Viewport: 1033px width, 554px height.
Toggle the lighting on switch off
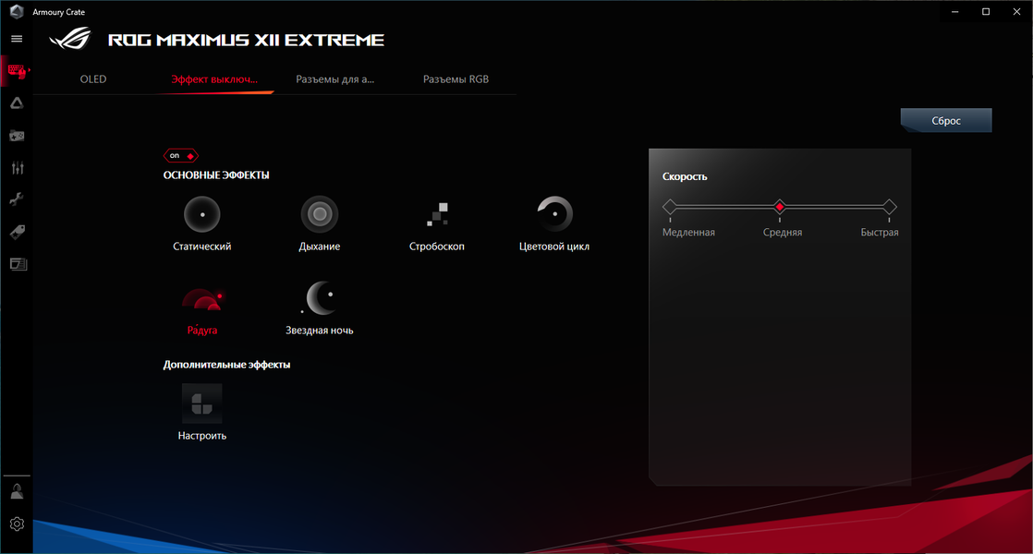(x=180, y=156)
